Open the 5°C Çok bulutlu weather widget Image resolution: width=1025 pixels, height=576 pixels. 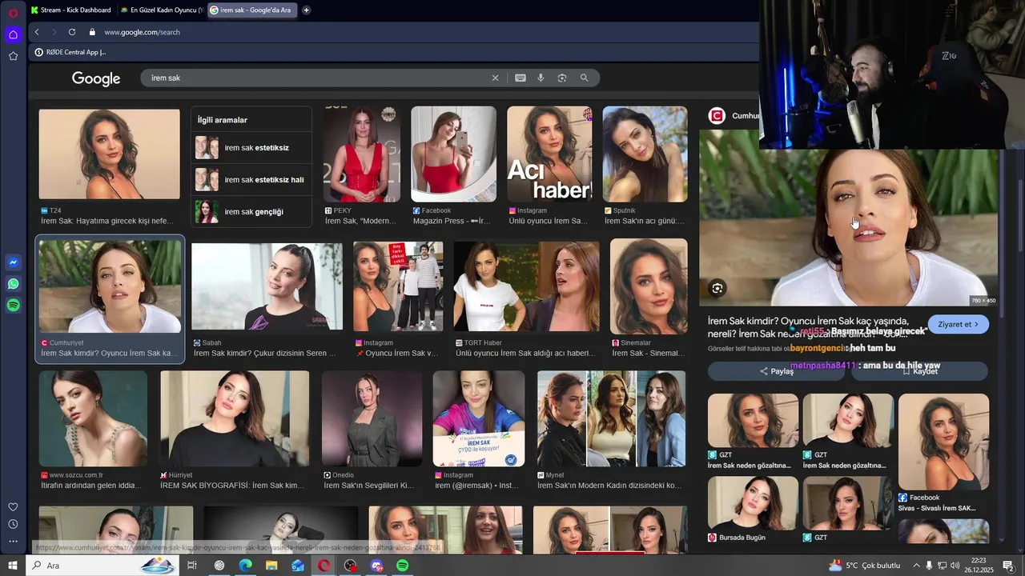(x=865, y=566)
